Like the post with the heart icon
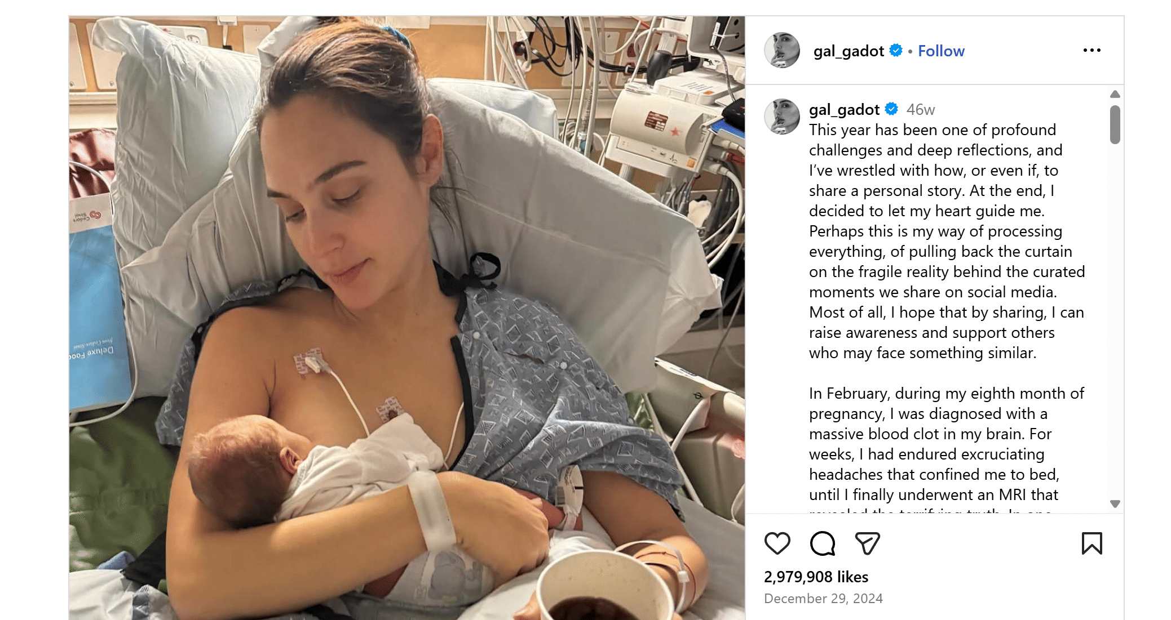The width and height of the screenshot is (1171, 620). point(777,543)
